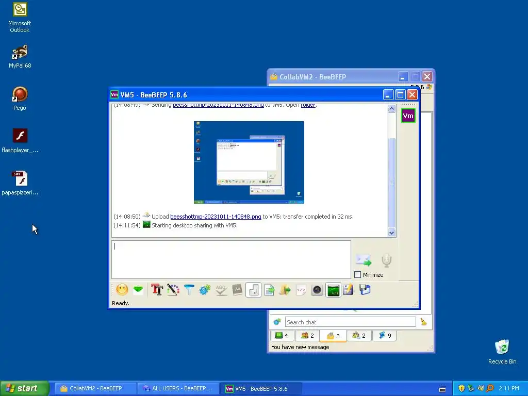Click the purple Vm user avatar
The image size is (528, 396).
[408, 116]
